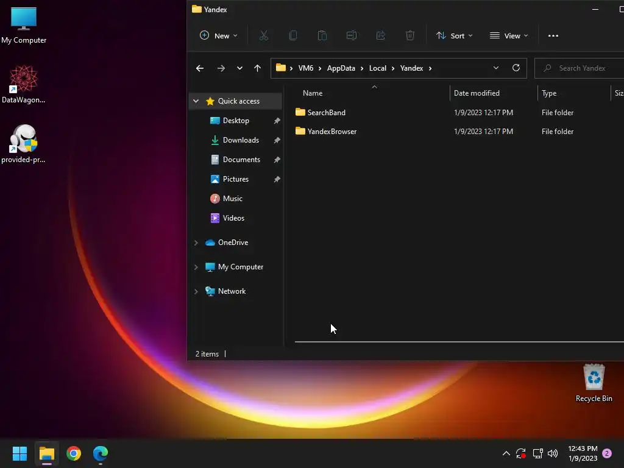Sort by the Name column header

(x=313, y=93)
